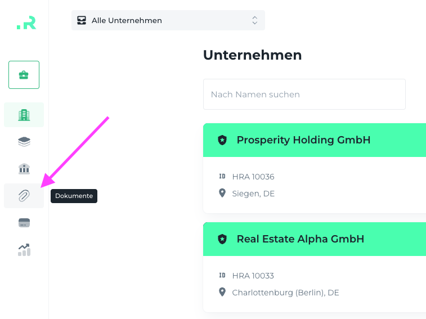The width and height of the screenshot is (426, 319).
Task: Click the shield badge beside Prosperity Holding
Action: pyautogui.click(x=222, y=140)
